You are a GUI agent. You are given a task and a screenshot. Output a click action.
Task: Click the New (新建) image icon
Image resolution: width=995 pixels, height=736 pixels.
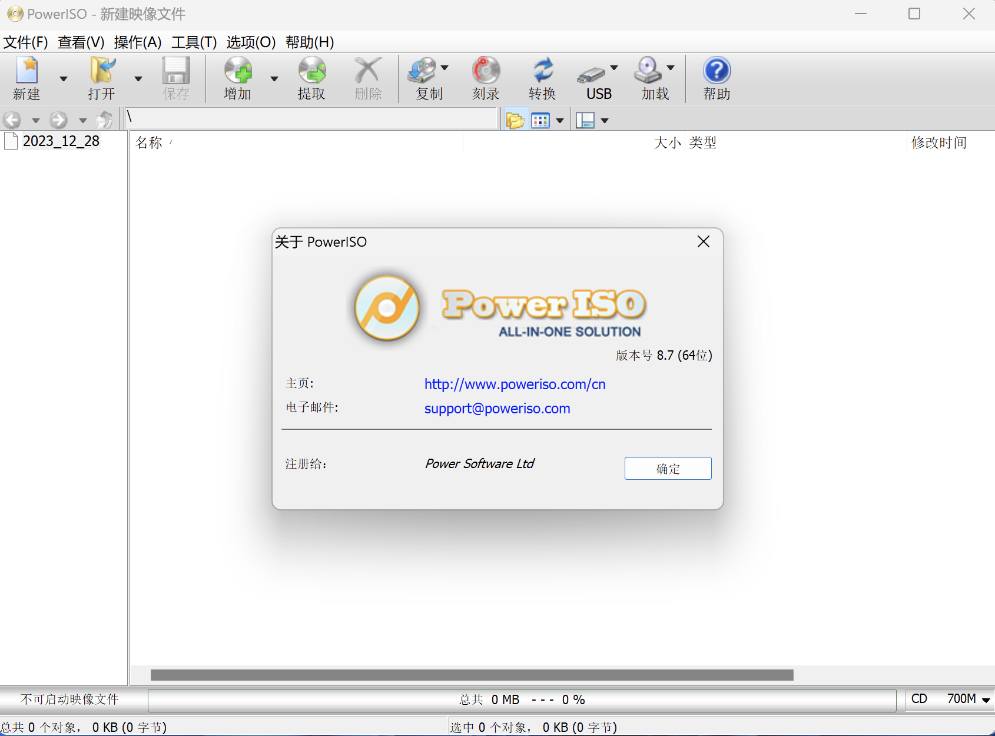point(27,71)
